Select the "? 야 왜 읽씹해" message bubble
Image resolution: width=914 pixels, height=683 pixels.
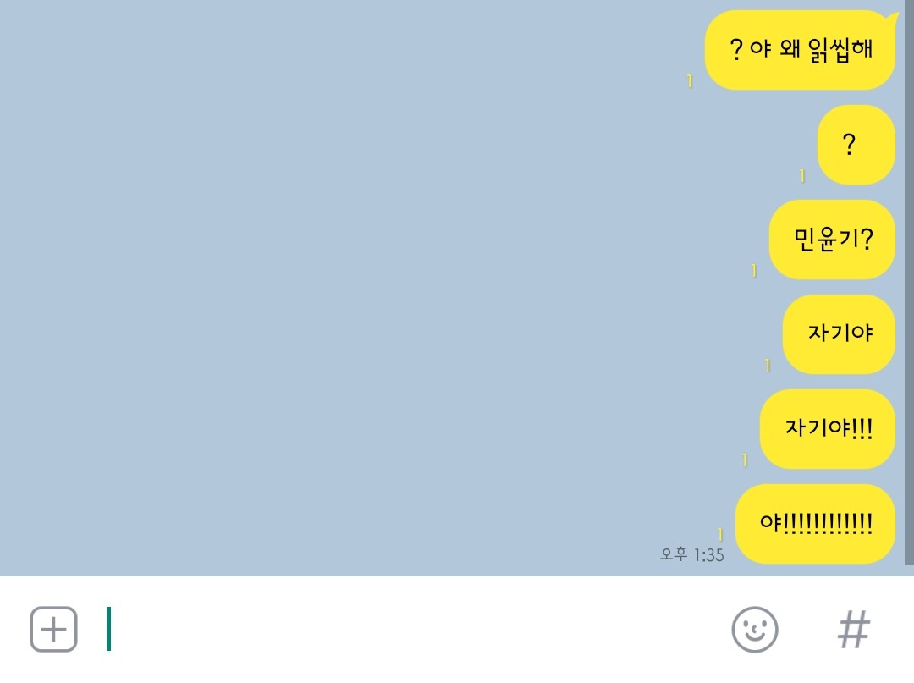(800, 50)
